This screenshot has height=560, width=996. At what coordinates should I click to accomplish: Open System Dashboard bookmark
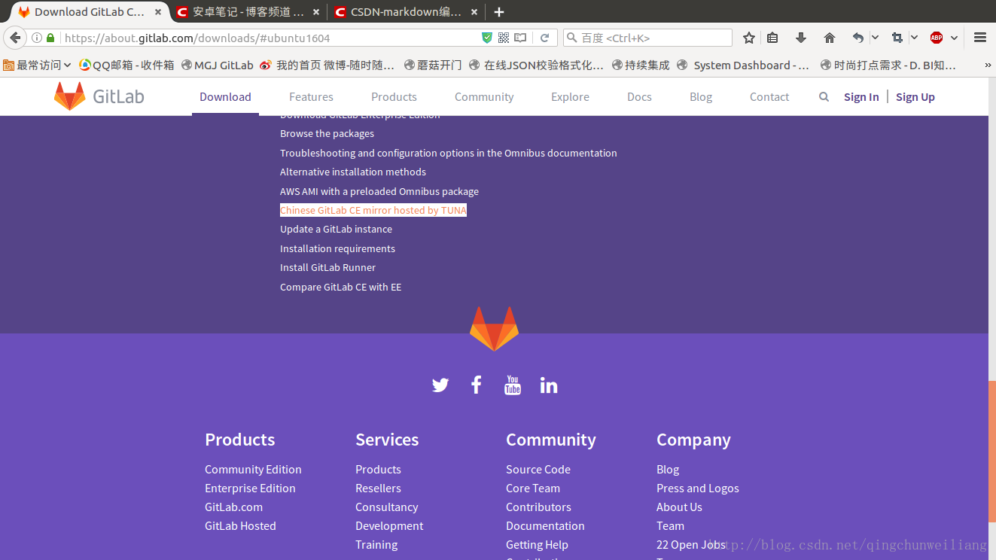tap(743, 65)
